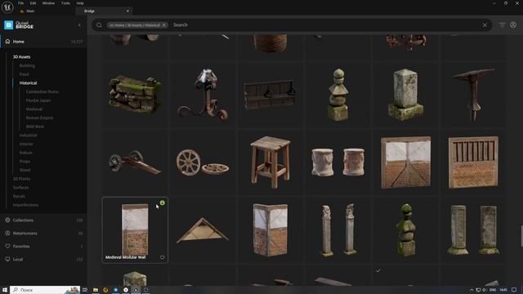Click the Quixel Bridge logo icon

pos(8,25)
